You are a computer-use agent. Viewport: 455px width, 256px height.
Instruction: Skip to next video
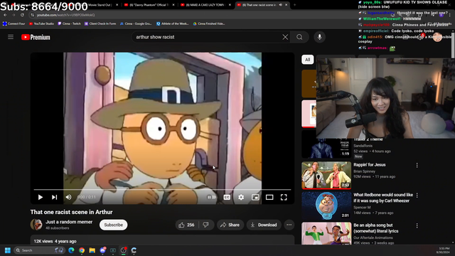click(54, 197)
